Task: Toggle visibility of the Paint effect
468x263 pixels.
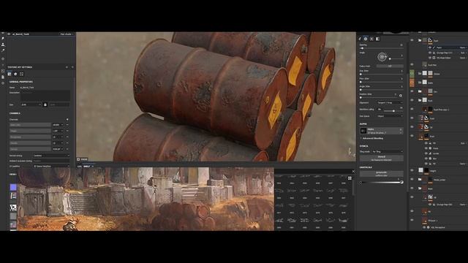Action: pos(430,47)
